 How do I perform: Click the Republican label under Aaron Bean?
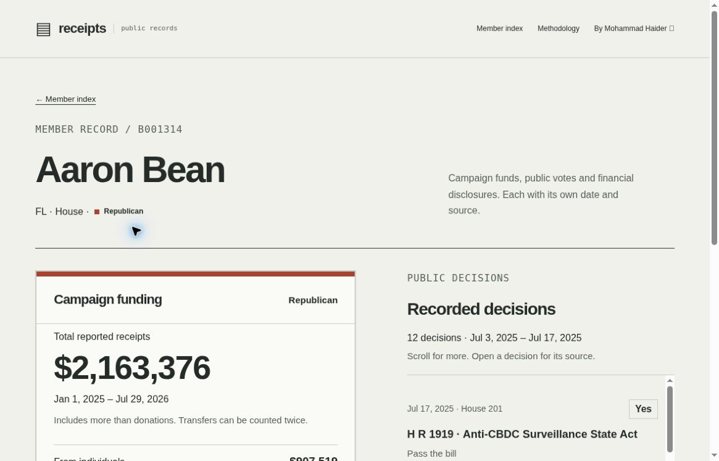[123, 211]
